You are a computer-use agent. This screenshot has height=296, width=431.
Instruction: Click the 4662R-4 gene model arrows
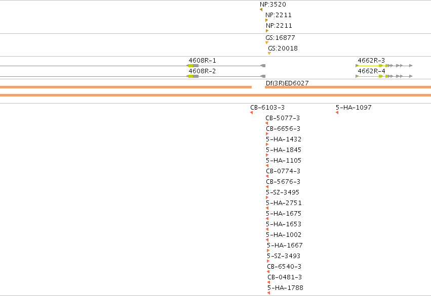[384, 76]
